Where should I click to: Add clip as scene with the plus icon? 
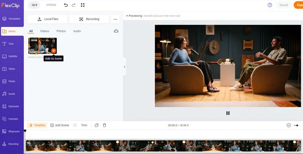point(54,51)
